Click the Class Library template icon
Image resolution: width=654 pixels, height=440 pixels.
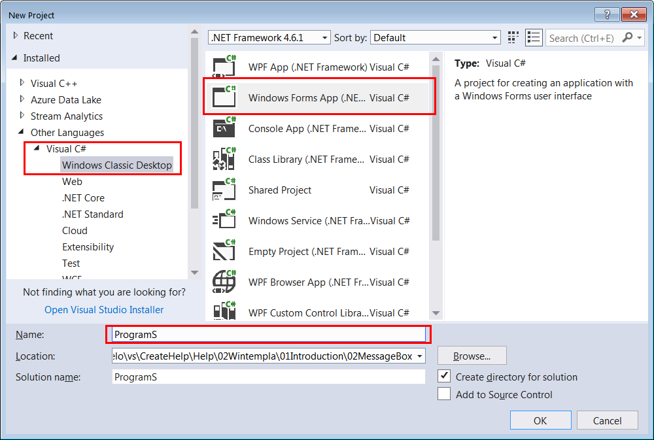[224, 158]
